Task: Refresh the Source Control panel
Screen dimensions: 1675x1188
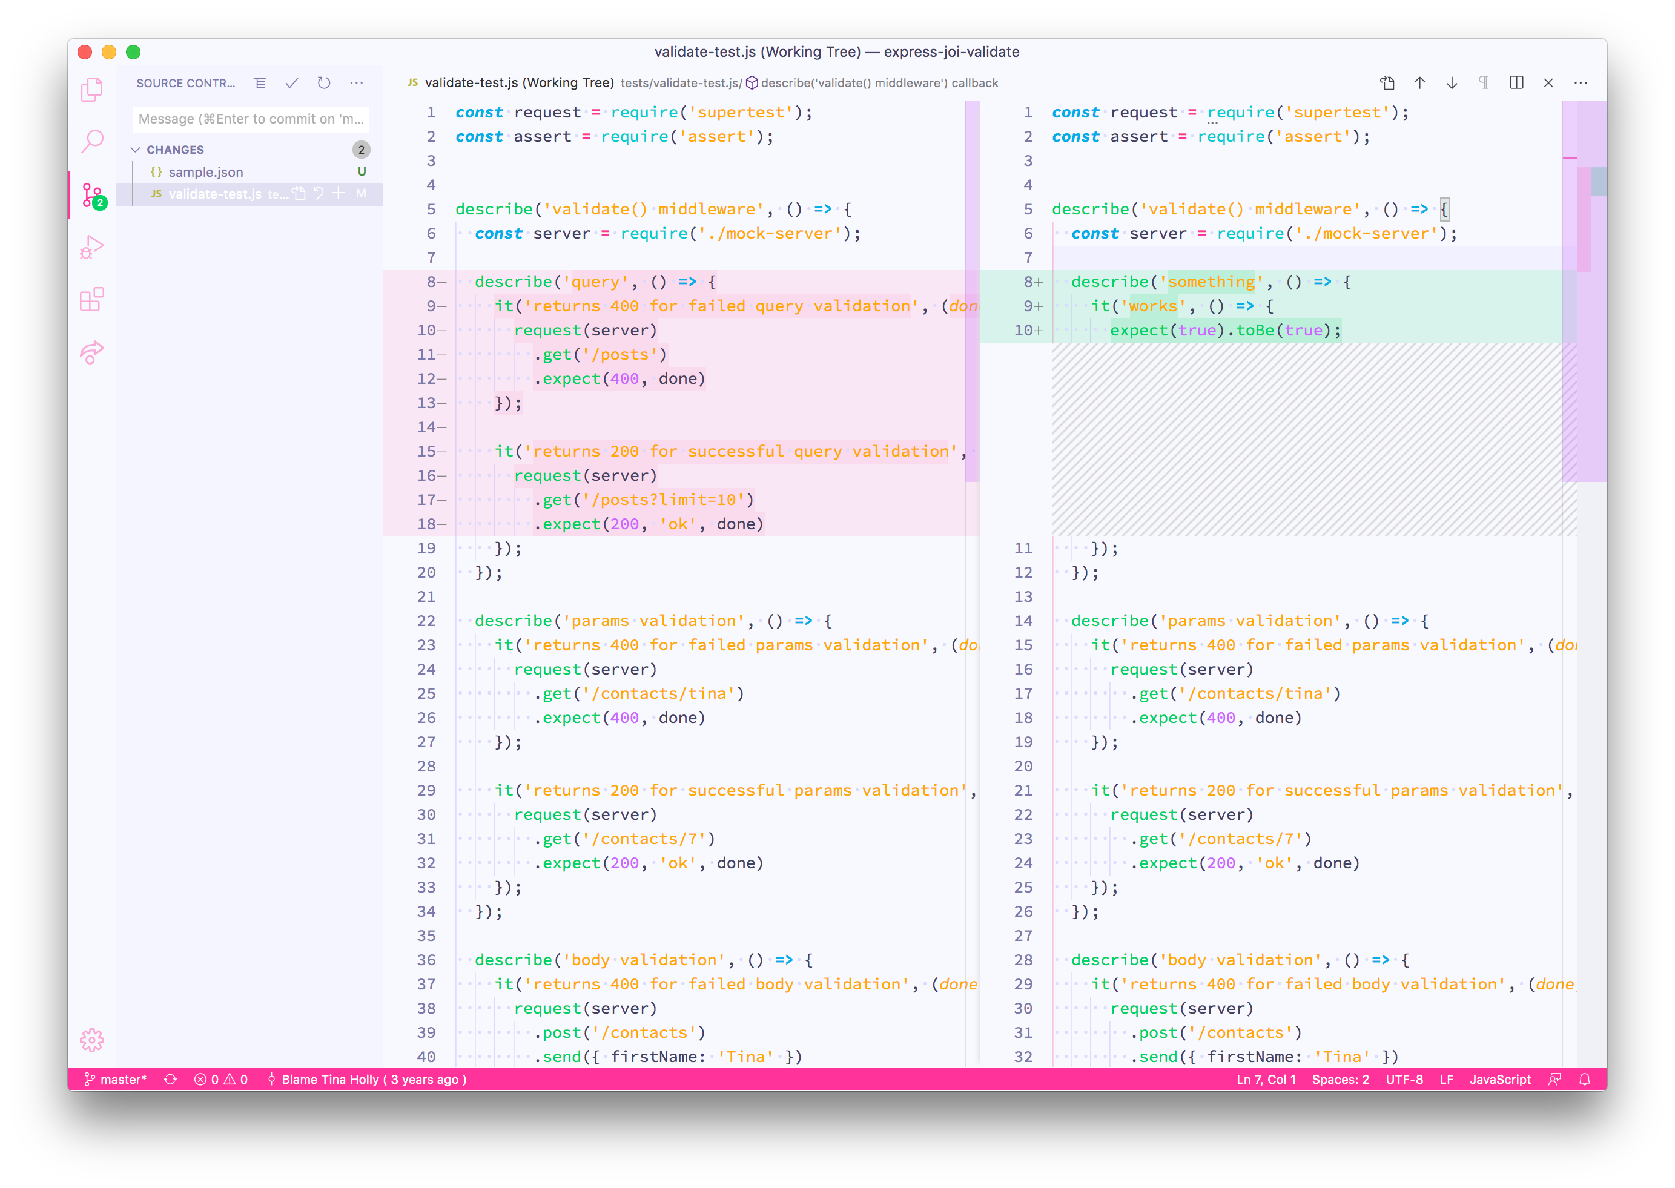Action: coord(324,84)
